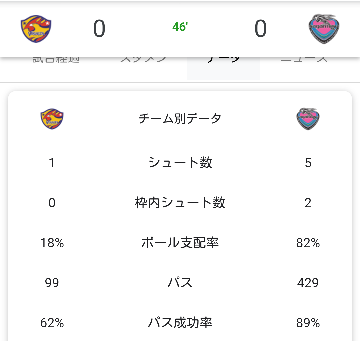Tap the 18% ball possession value

52,243
